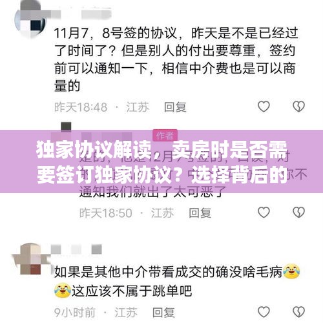Open the purple banner headline 独家协议解读
Screen dimensions: 323x323
(161, 161)
